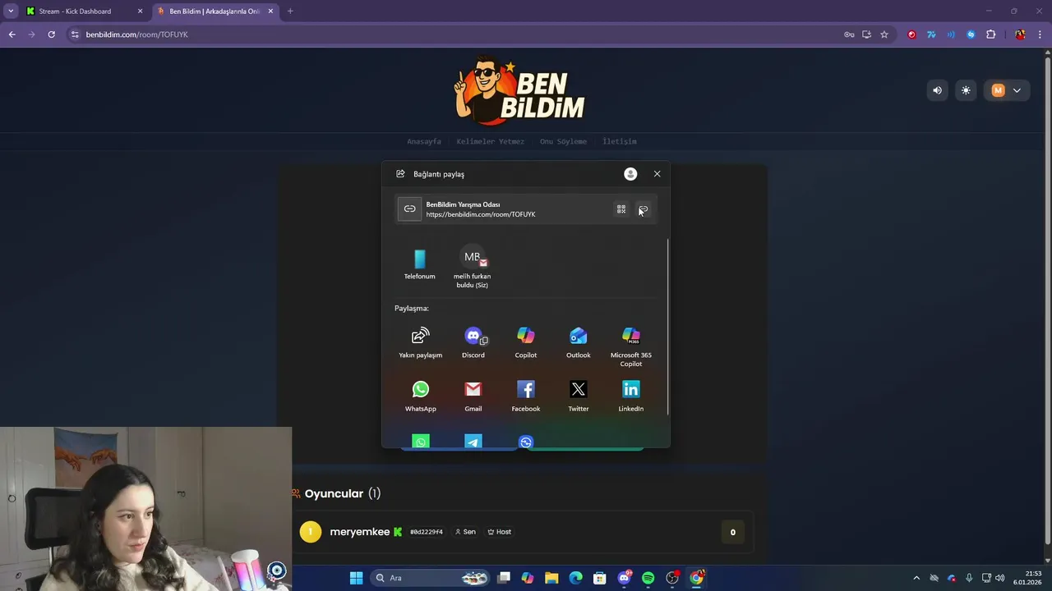
Task: Open a new browser tab
Action: [x=290, y=11]
